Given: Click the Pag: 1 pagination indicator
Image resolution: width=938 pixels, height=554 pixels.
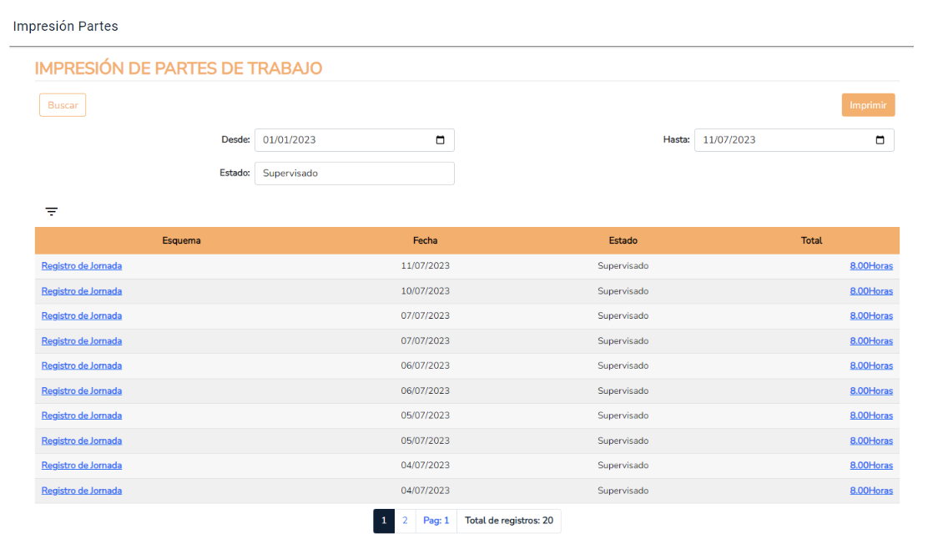Looking at the screenshot, I should click(436, 521).
